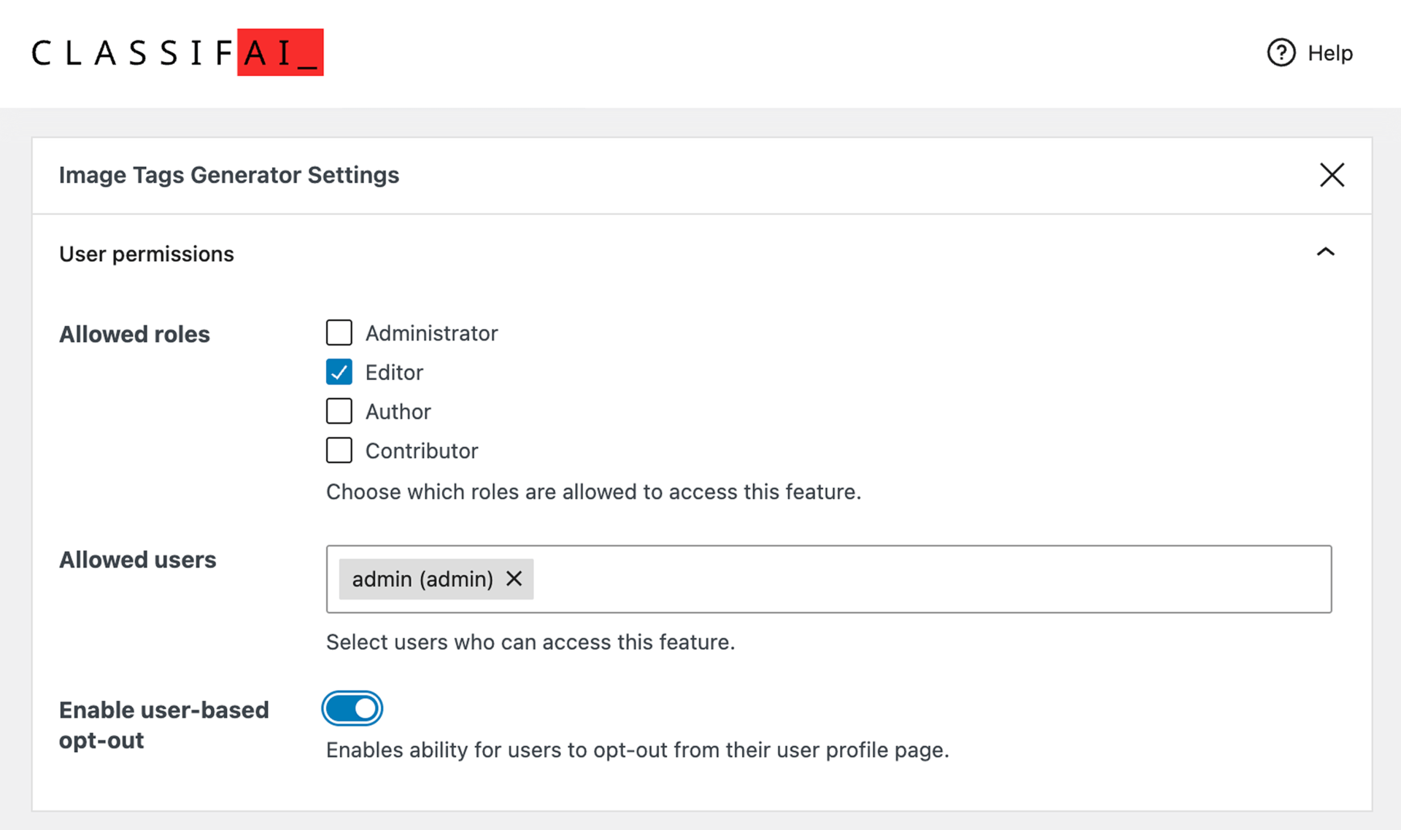1401x830 pixels.
Task: Enable the Author role checkbox
Action: (339, 411)
